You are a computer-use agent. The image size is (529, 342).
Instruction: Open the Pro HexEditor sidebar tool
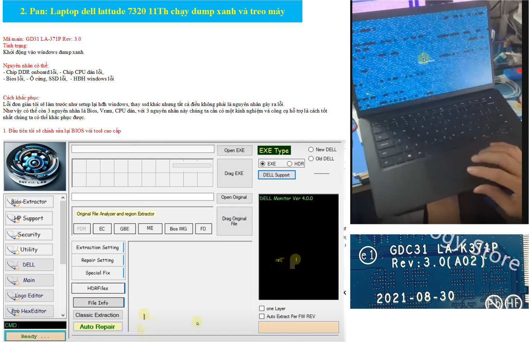click(29, 311)
